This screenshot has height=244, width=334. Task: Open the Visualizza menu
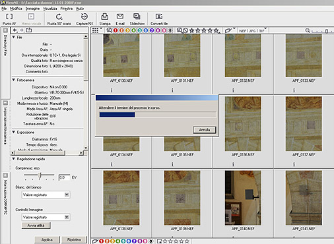[50, 9]
